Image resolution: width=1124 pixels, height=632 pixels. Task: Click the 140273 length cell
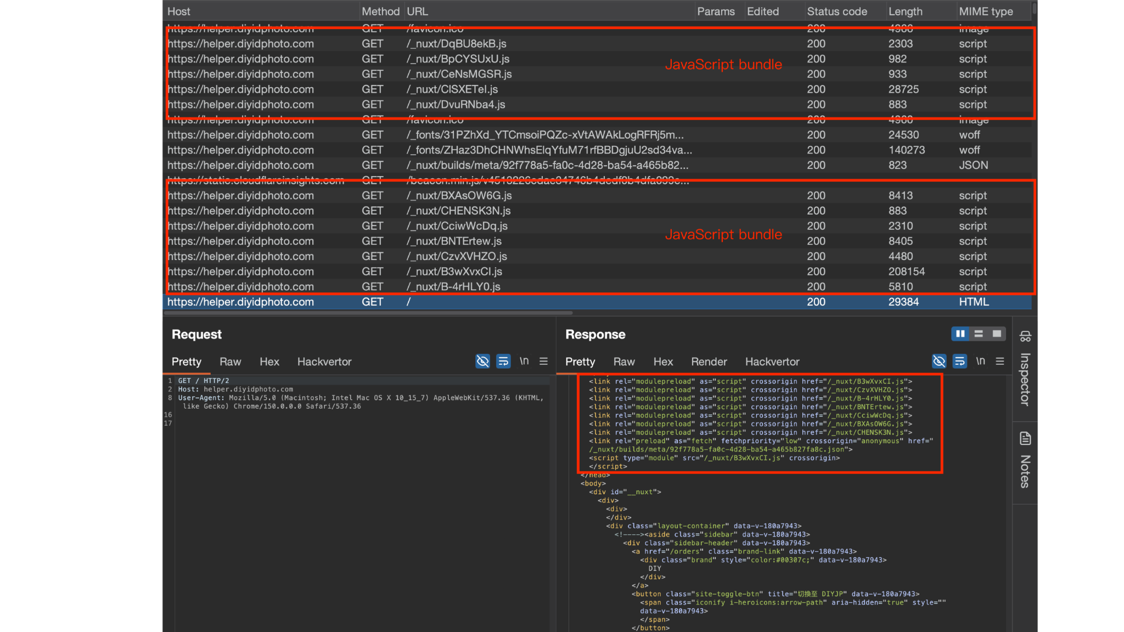point(907,150)
